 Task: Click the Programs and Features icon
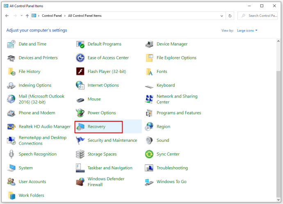pyautogui.click(x=149, y=113)
